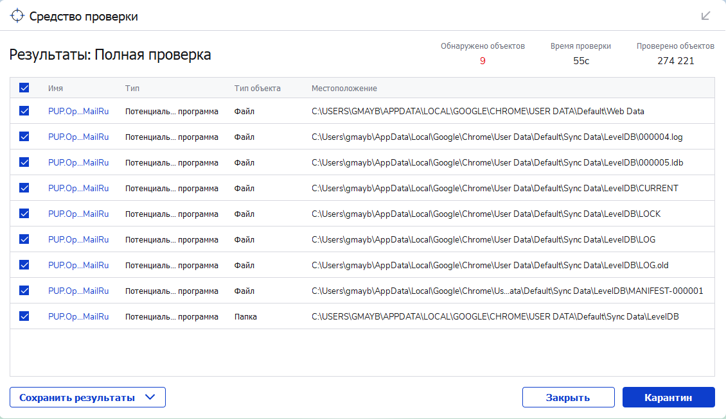726x419 pixels.
Task: Open PUP.Op...MailRu link in Web Data row
Action: pos(78,112)
